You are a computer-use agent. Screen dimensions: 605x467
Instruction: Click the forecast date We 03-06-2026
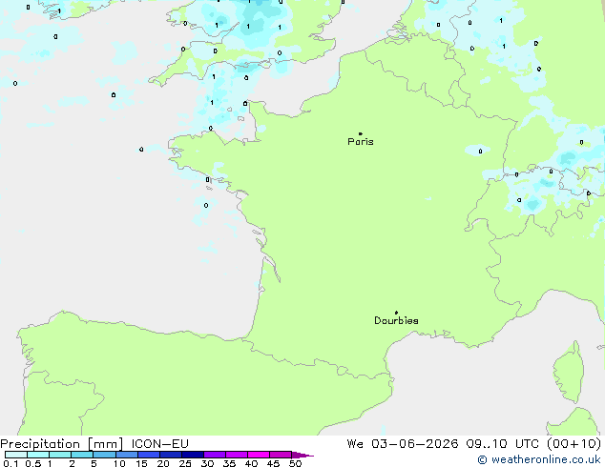[403, 444]
